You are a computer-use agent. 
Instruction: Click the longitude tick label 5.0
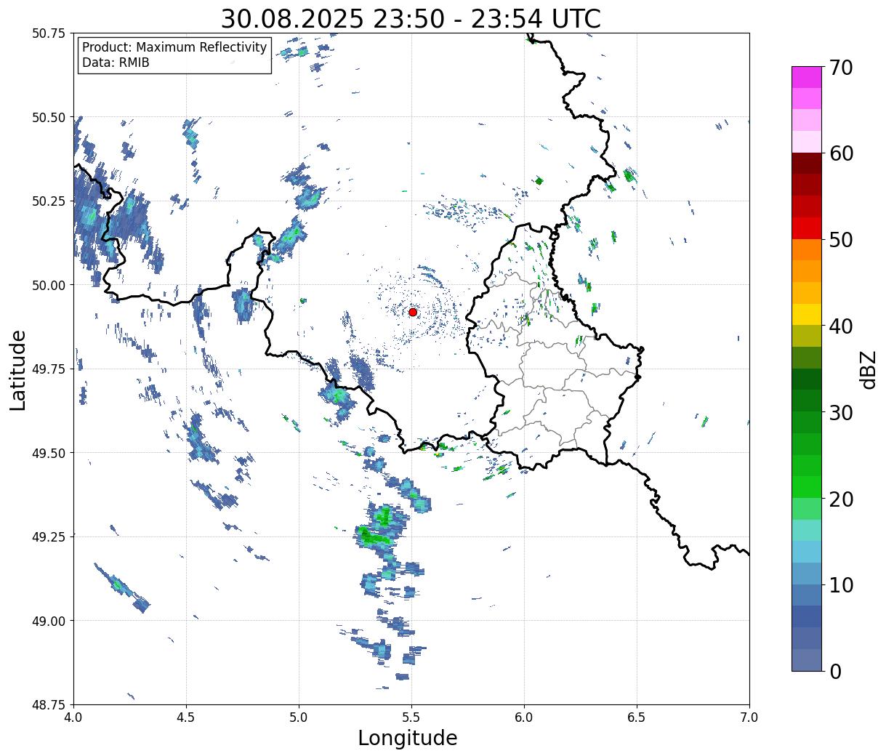pos(299,717)
